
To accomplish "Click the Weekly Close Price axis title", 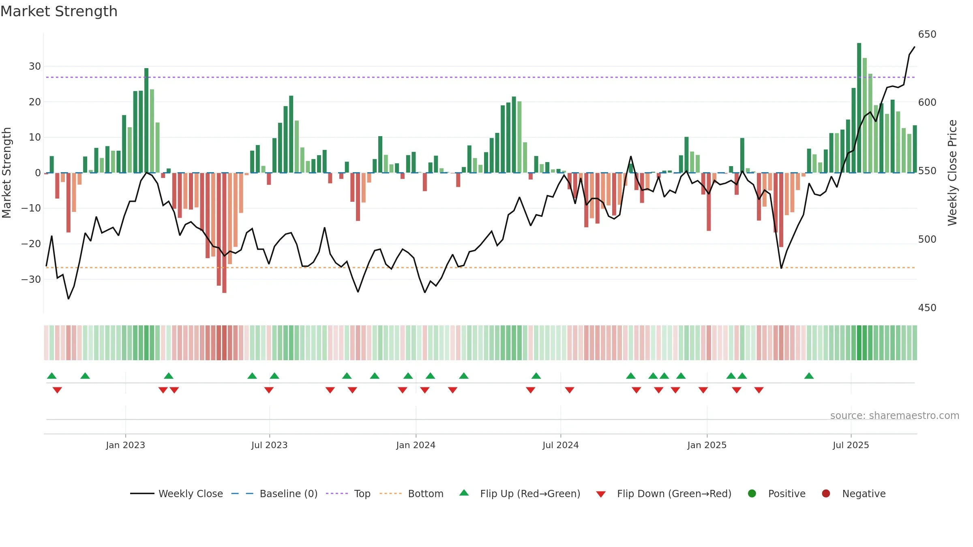I will click(x=952, y=173).
